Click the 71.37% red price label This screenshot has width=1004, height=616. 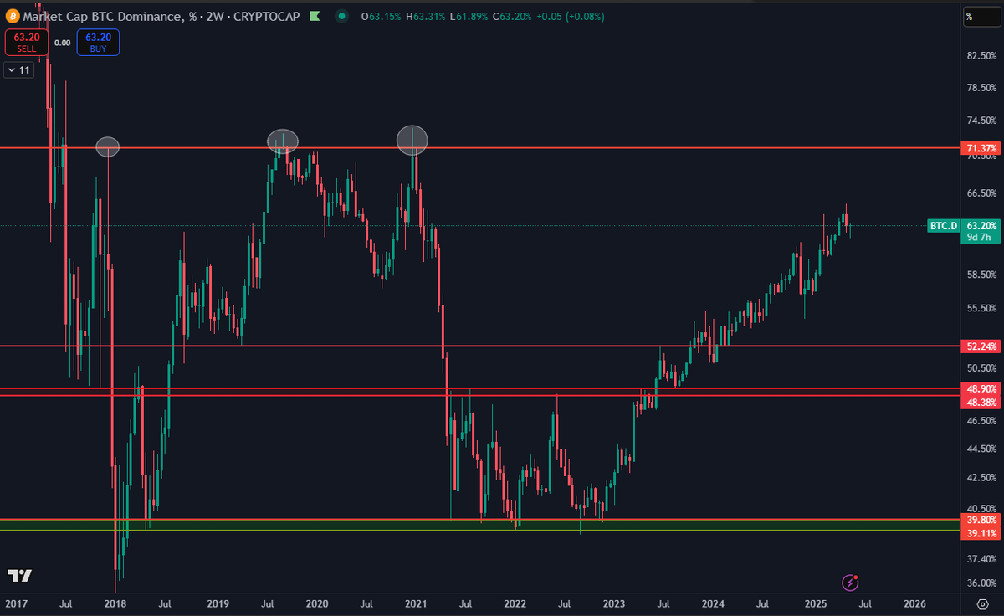pyautogui.click(x=981, y=149)
